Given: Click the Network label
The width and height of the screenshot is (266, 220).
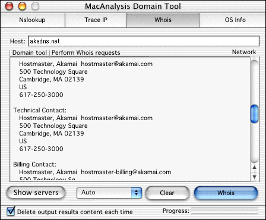Looking at the screenshot, I should 244,52.
